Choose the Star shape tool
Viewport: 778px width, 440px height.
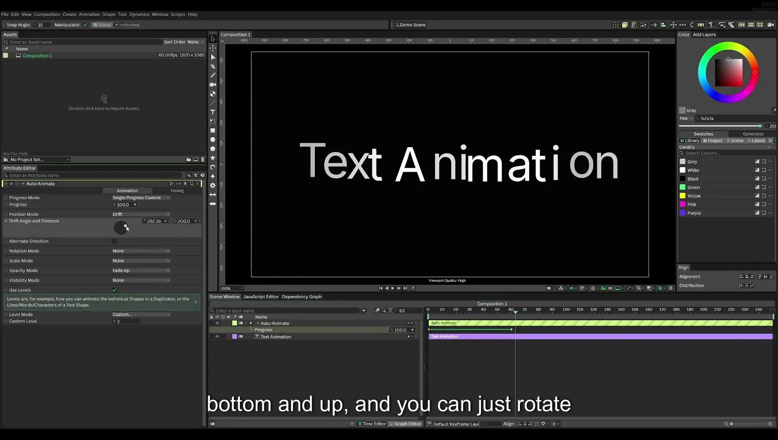pos(213,158)
